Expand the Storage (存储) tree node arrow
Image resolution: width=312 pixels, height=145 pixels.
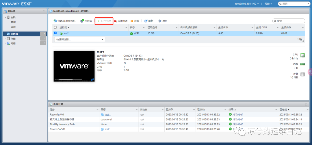[x=5, y=39]
